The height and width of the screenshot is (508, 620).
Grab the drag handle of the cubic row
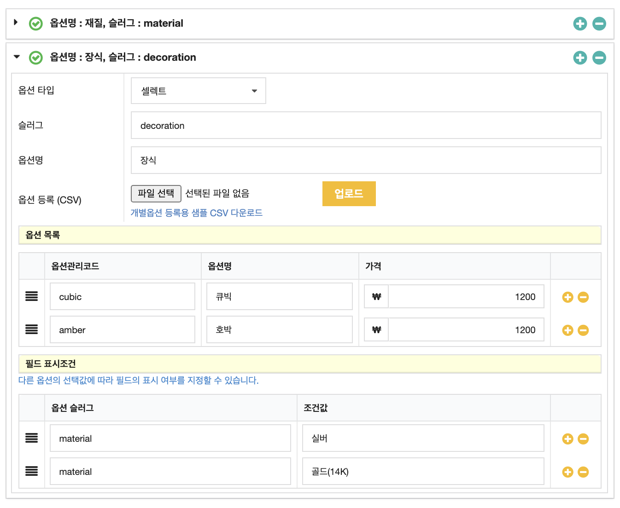pos(31,296)
